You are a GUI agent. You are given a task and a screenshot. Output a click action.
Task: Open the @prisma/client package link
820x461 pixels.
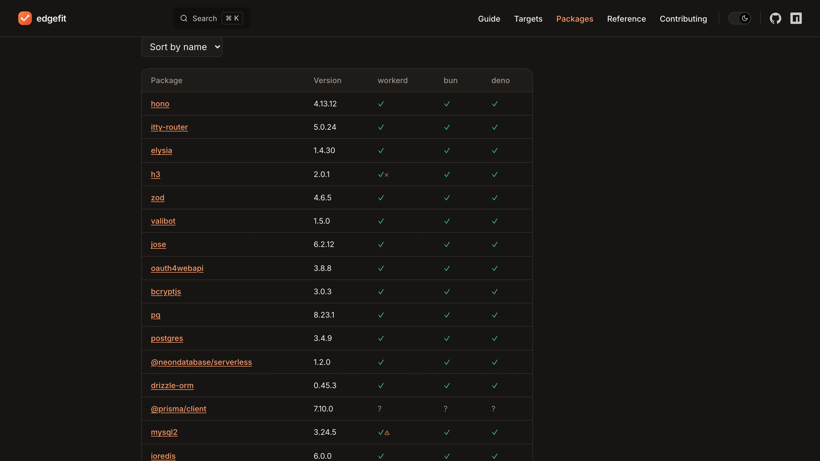pyautogui.click(x=179, y=409)
